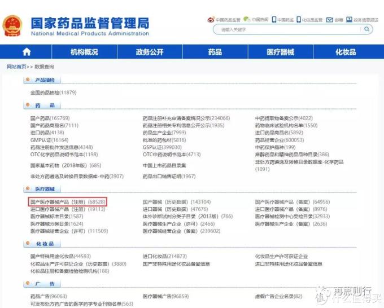Open 进口药品(4138) link
This screenshot has width=384, height=308.
(47, 133)
